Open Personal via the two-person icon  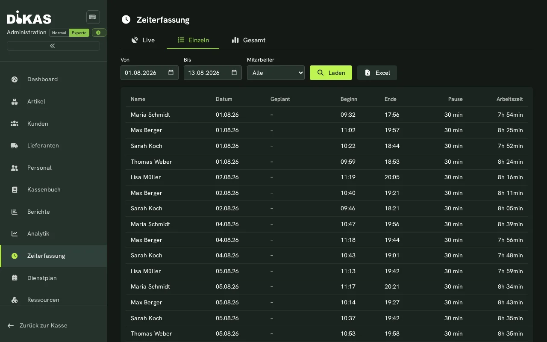pyautogui.click(x=15, y=168)
